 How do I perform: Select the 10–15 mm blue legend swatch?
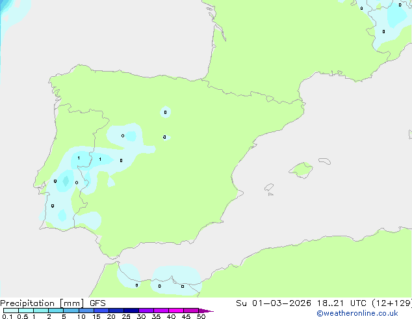pos(86,311)
